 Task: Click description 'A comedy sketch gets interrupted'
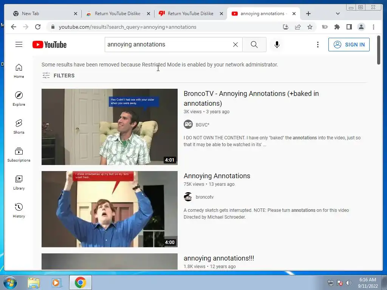266,214
